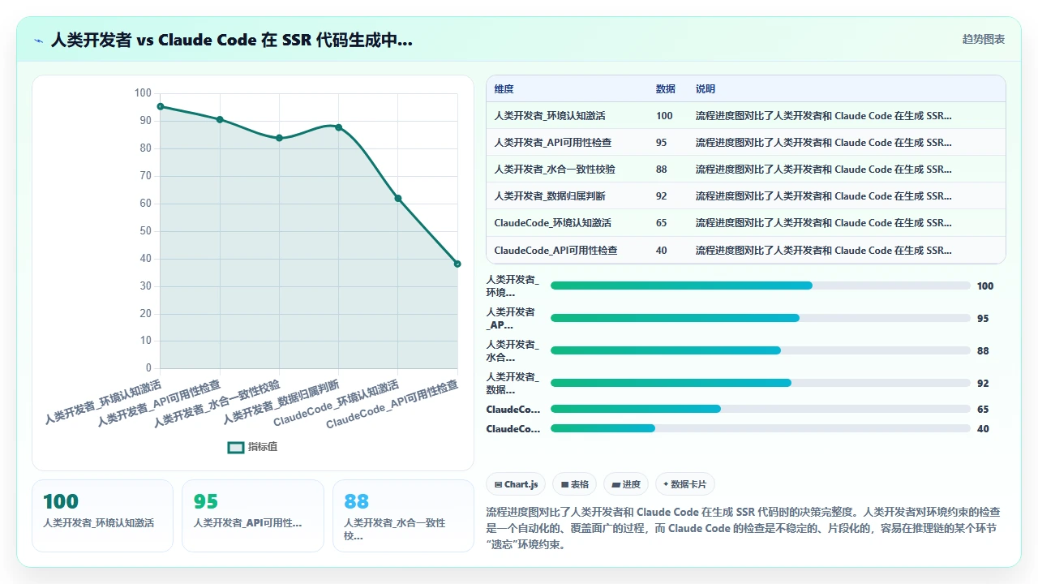Click the table value 40 cell
This screenshot has width=1038, height=584.
pos(662,250)
